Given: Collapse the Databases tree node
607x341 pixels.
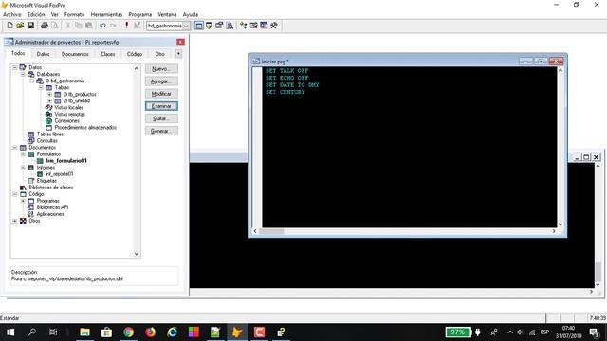Looking at the screenshot, I should click(23, 74).
